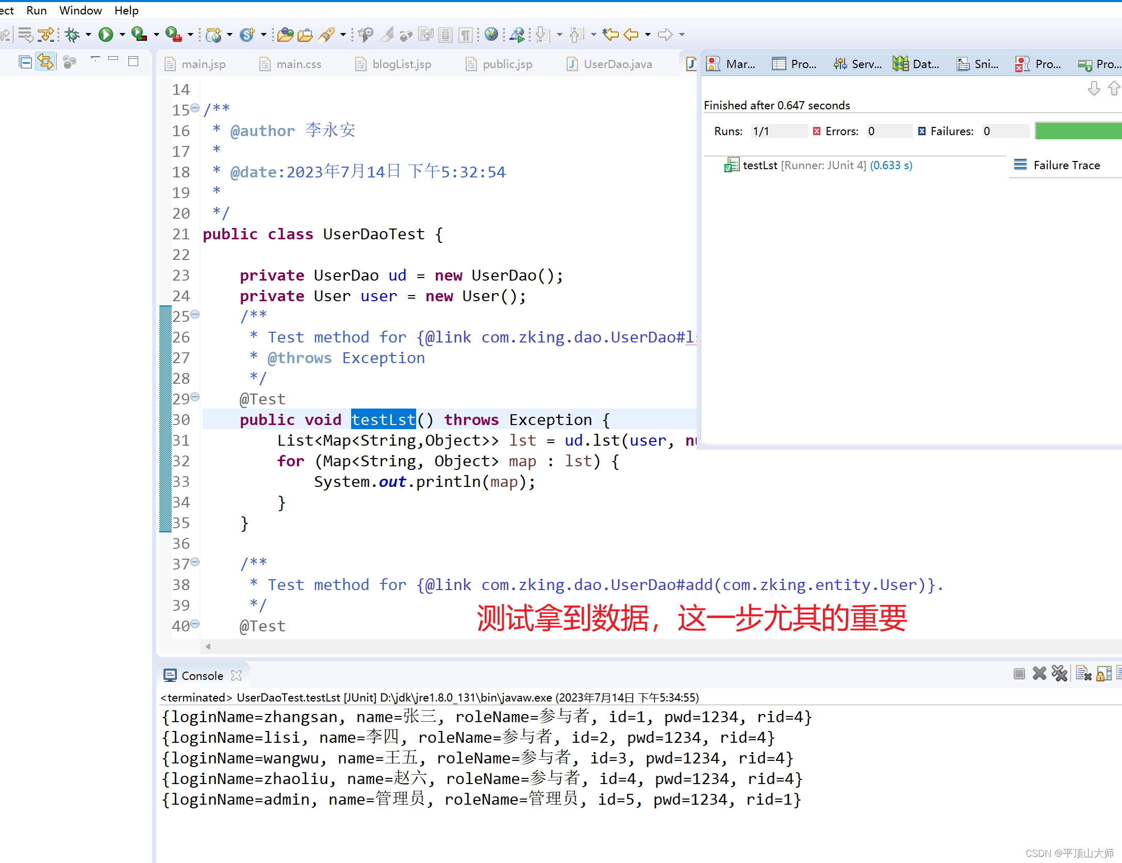This screenshot has height=863, width=1122.
Task: Maximize the left explorer panel
Action: tap(134, 61)
